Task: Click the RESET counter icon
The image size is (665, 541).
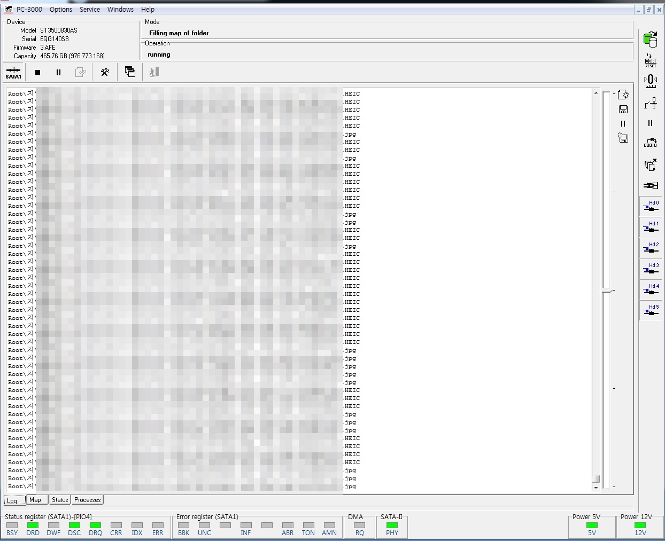Action: [x=651, y=60]
